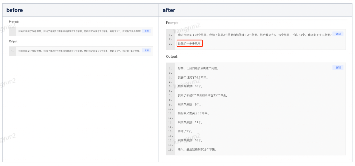Click the line "并吃了1个。"

pos(186,131)
